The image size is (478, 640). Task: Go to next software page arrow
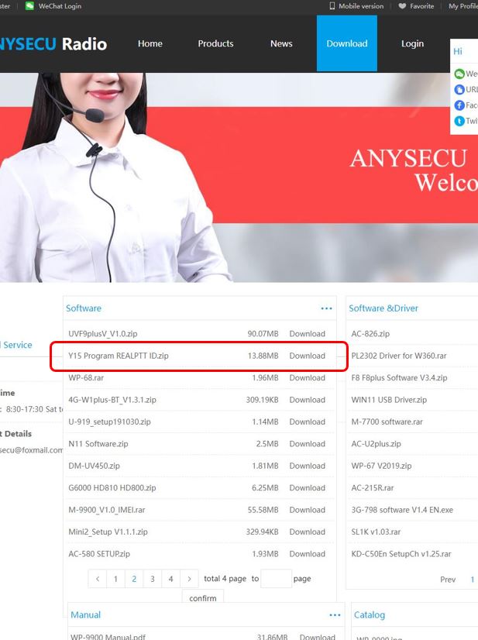189,579
